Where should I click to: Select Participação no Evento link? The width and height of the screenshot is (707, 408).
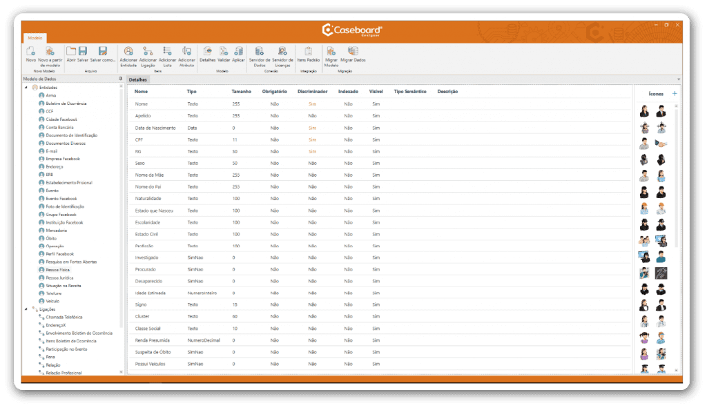pyautogui.click(x=66, y=349)
